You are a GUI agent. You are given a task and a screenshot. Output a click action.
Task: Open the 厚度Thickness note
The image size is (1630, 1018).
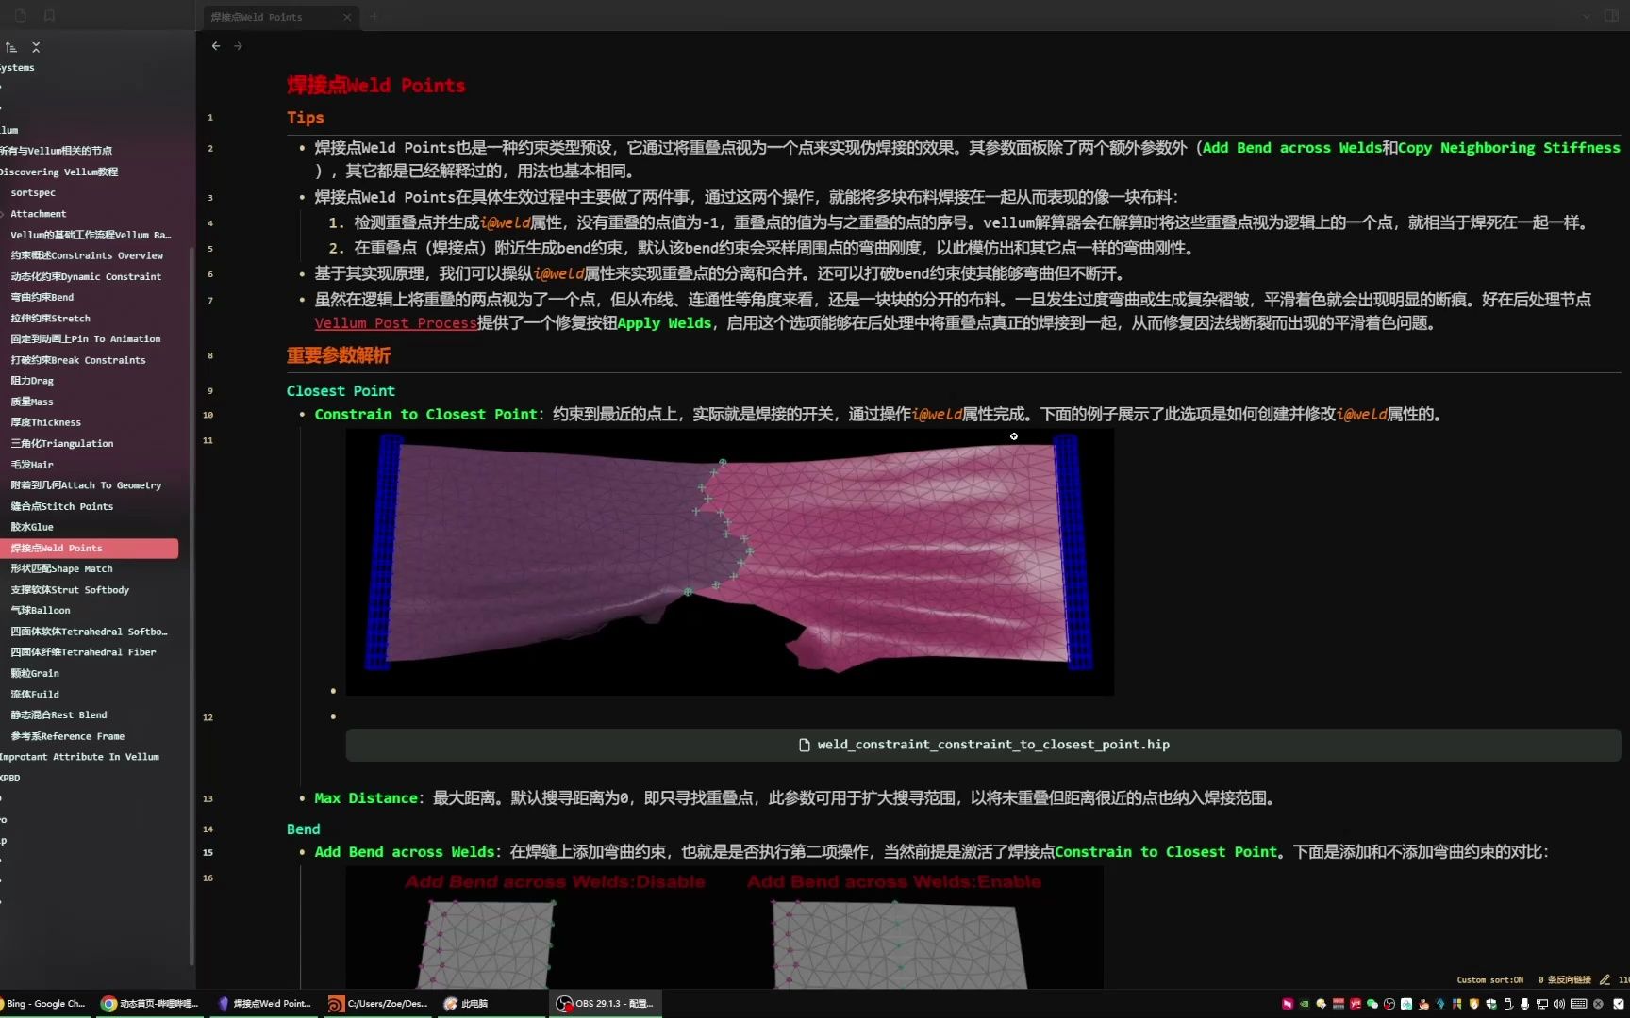(46, 422)
